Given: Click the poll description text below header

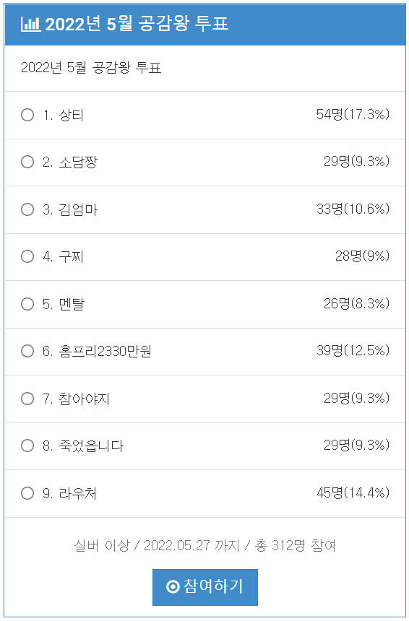Looking at the screenshot, I should [x=91, y=68].
